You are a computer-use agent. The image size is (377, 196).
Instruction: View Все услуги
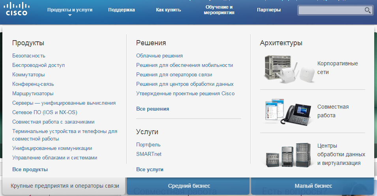150,169
